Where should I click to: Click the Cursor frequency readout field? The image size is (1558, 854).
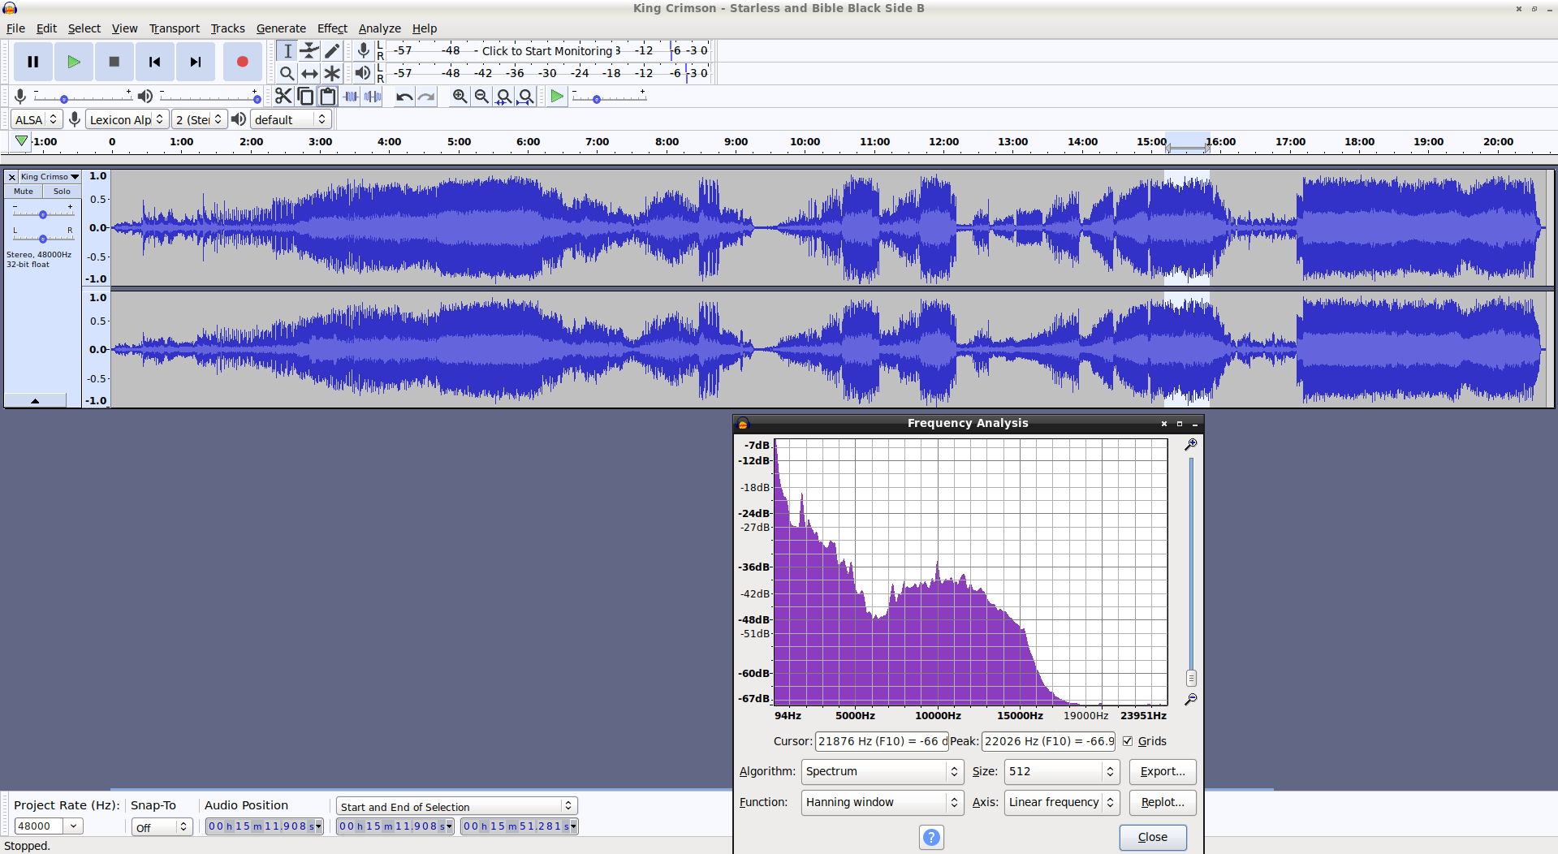(x=882, y=741)
